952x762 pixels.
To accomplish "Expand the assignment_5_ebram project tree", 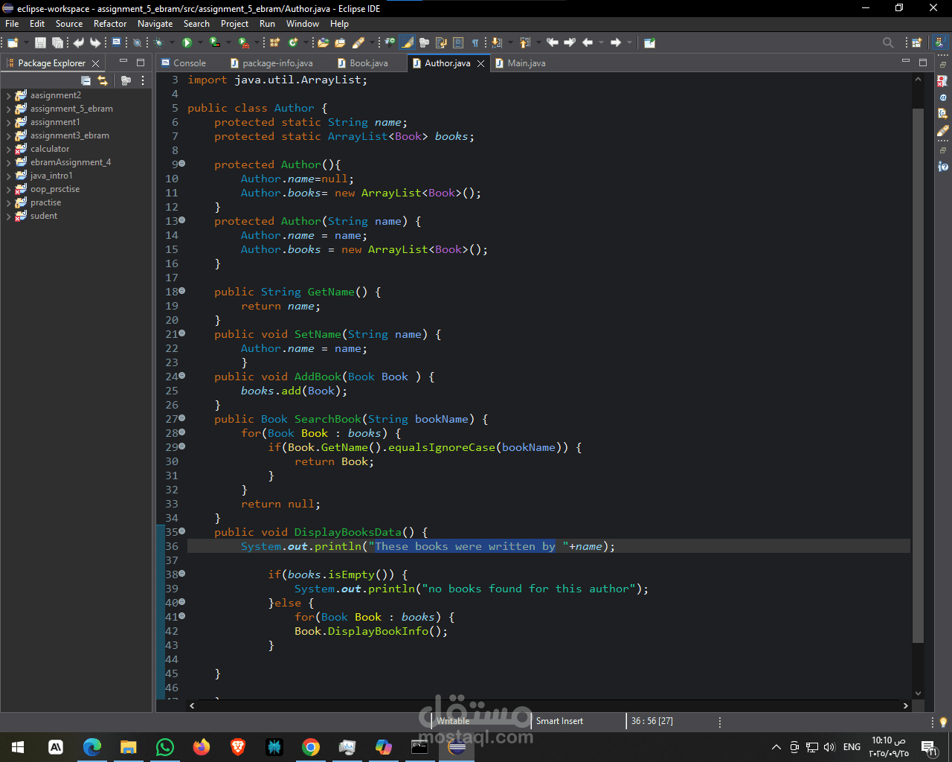I will [8, 109].
